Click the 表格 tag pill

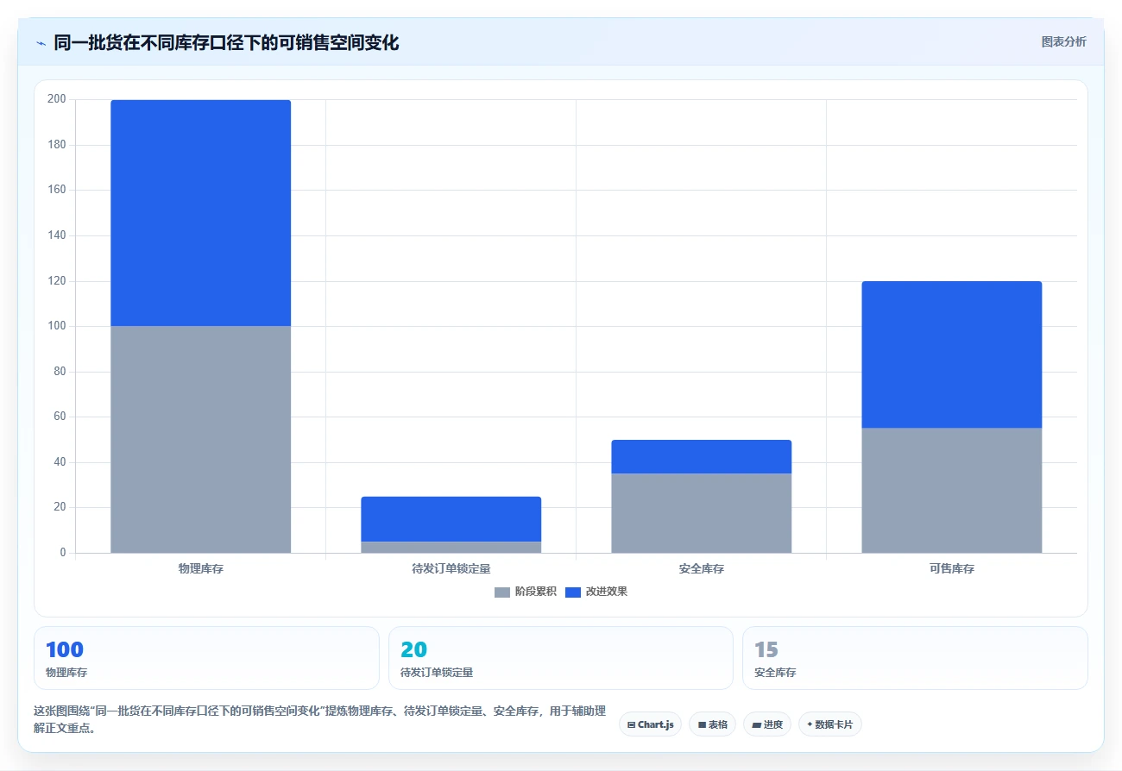pyautogui.click(x=712, y=724)
